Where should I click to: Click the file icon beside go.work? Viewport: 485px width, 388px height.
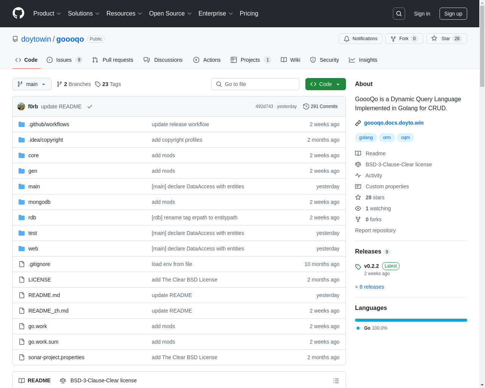(x=22, y=326)
